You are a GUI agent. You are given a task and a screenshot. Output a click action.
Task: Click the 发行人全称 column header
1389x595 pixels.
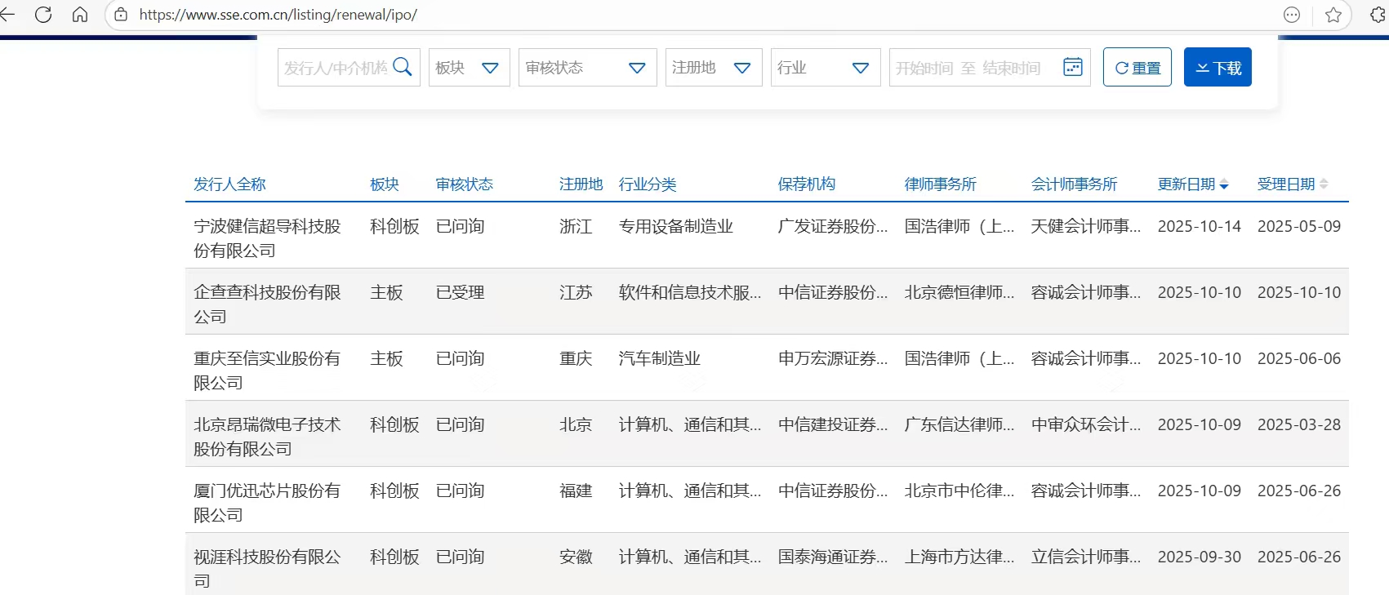point(229,184)
